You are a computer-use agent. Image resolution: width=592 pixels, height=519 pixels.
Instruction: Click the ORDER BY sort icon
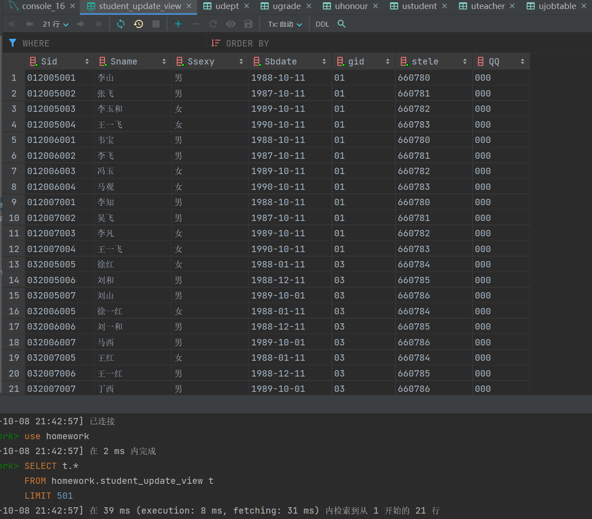(216, 43)
